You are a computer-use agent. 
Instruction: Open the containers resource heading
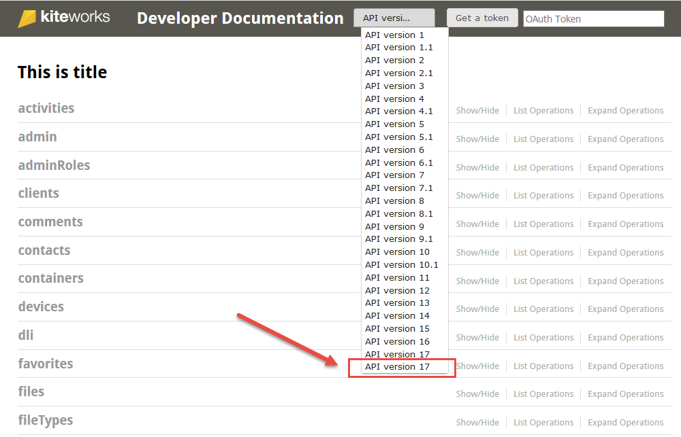click(51, 279)
